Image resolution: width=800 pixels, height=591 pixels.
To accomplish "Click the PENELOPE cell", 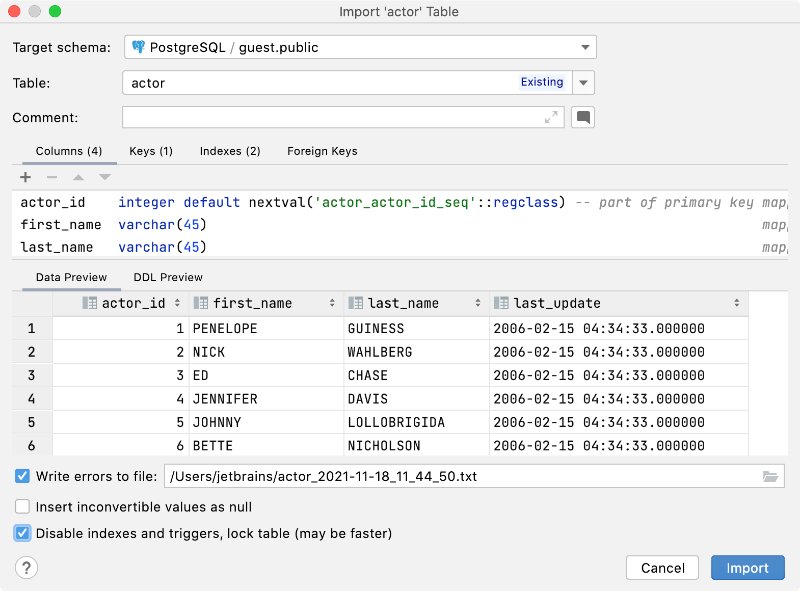I will (x=266, y=329).
